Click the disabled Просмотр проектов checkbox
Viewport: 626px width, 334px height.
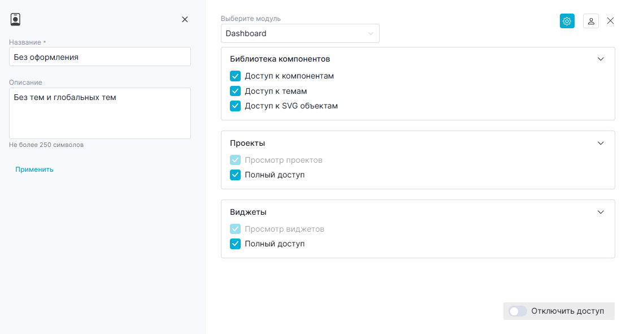pyautogui.click(x=235, y=160)
